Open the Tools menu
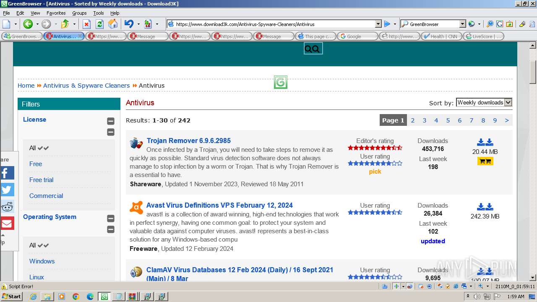The width and height of the screenshot is (537, 302). pos(99,13)
